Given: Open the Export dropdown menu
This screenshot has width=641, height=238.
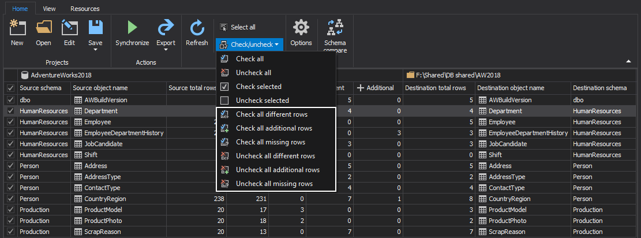Looking at the screenshot, I should [166, 49].
